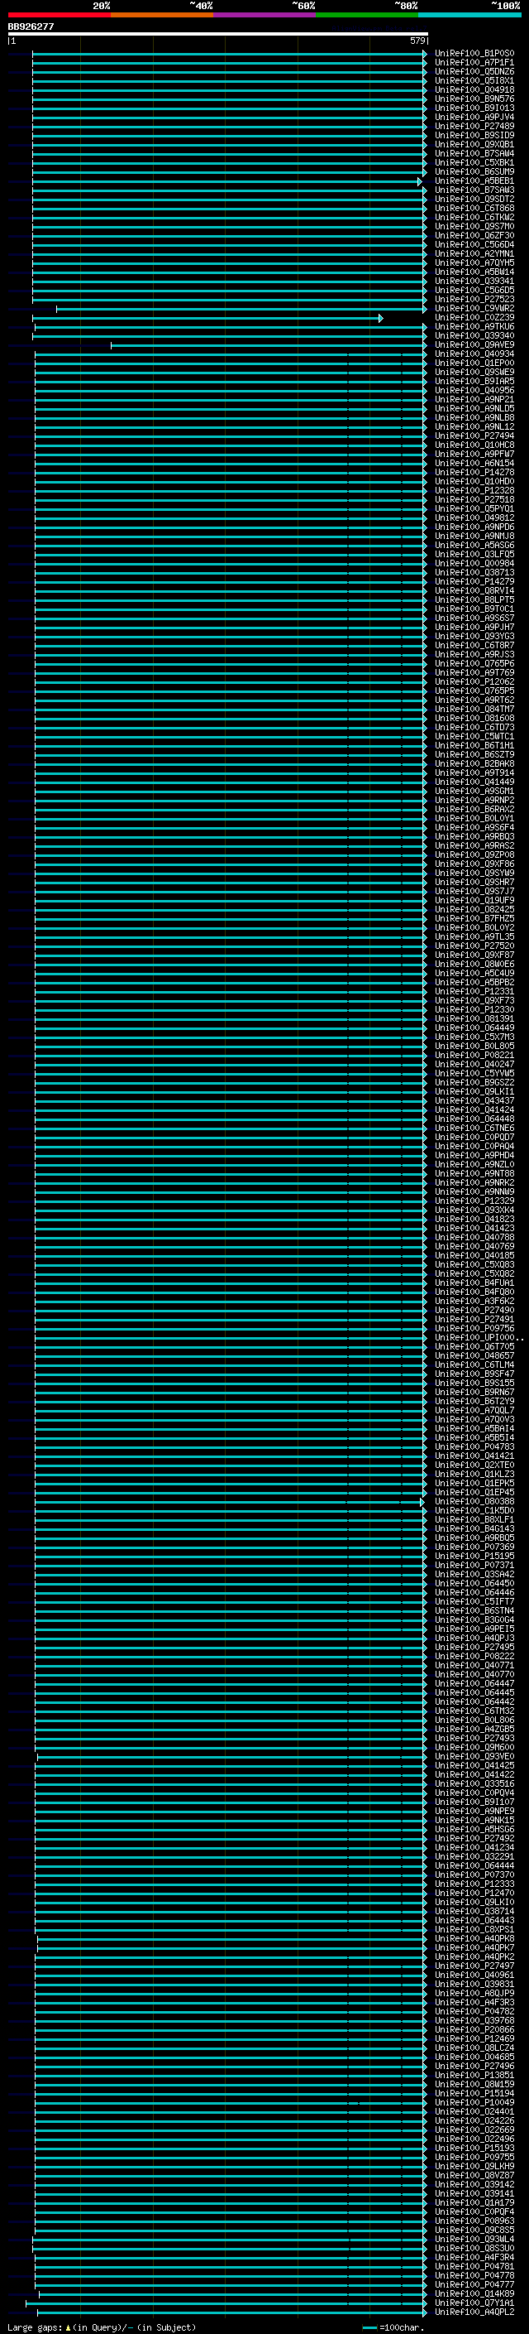Select label UniRef100_O24226
The image size is (529, 2334).
tap(474, 2121)
